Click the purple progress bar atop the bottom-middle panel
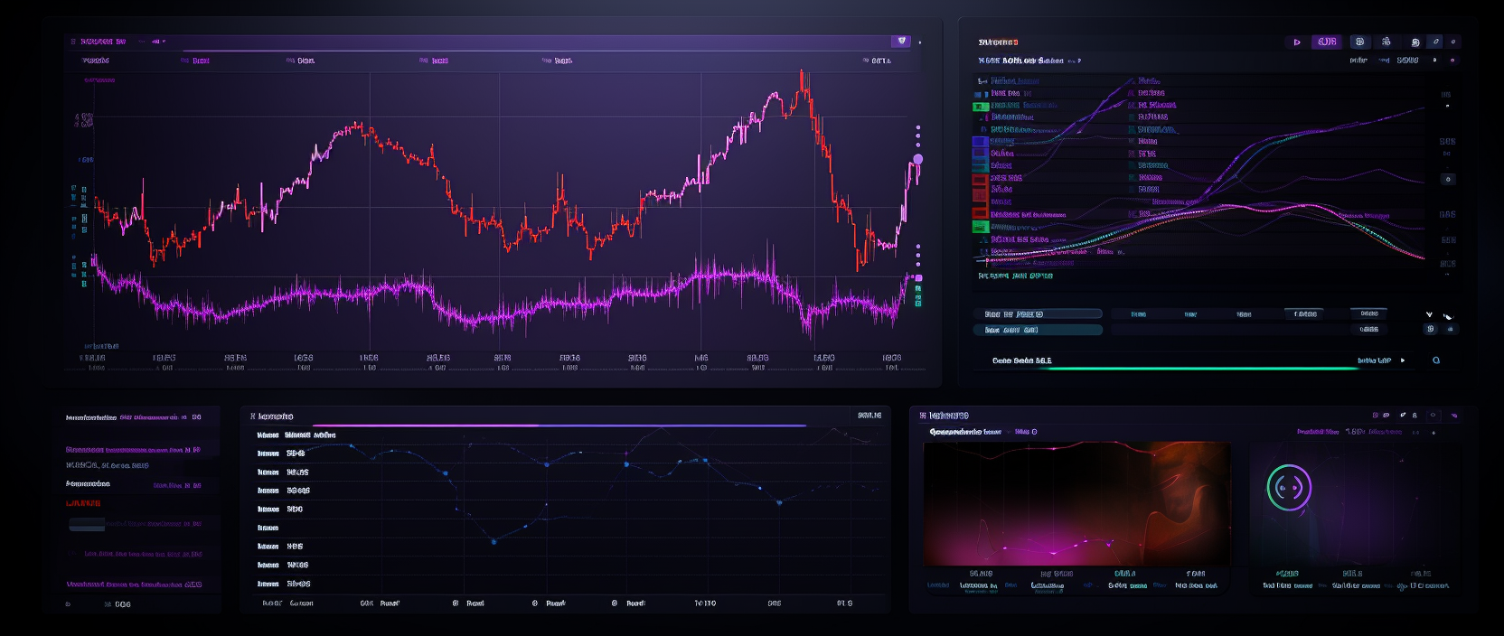This screenshot has width=1504, height=636. (559, 425)
